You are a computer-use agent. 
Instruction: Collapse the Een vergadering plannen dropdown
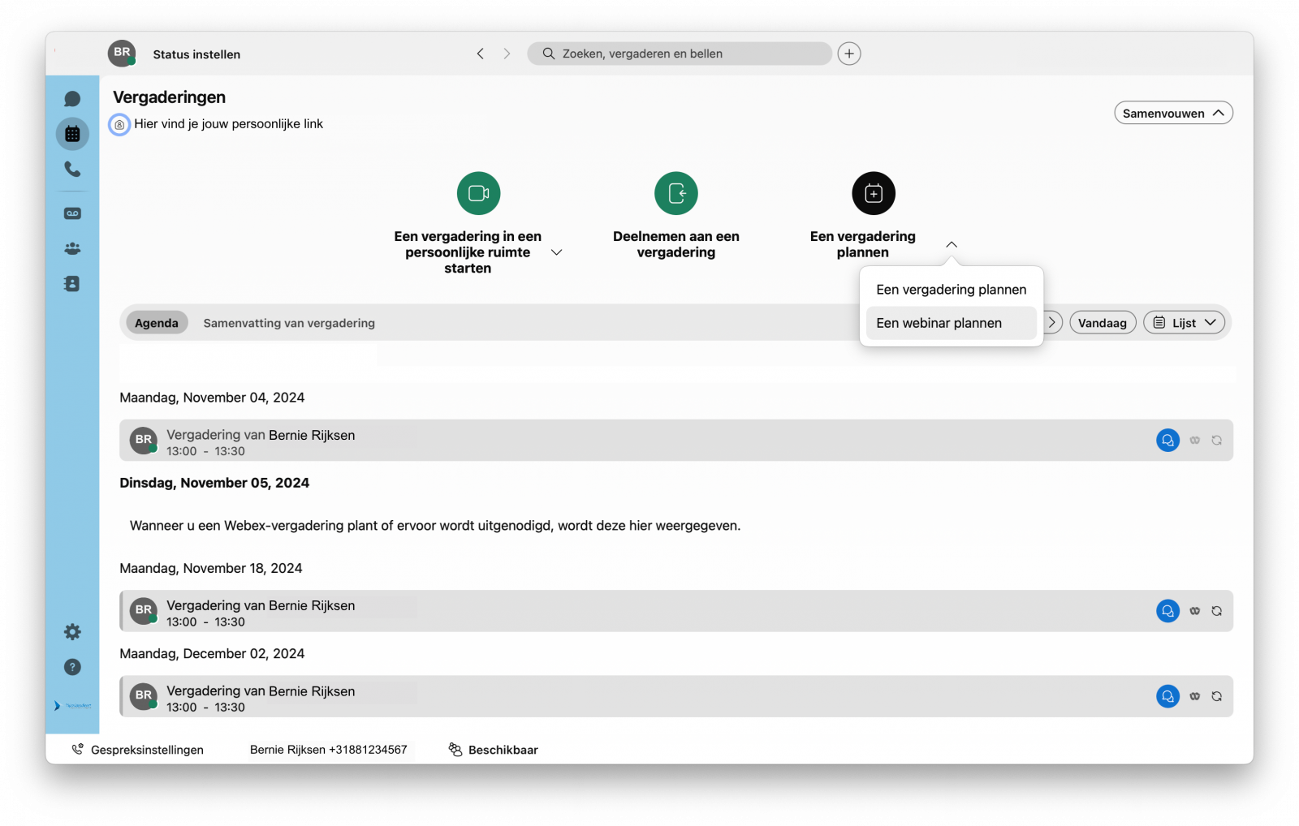[951, 243]
